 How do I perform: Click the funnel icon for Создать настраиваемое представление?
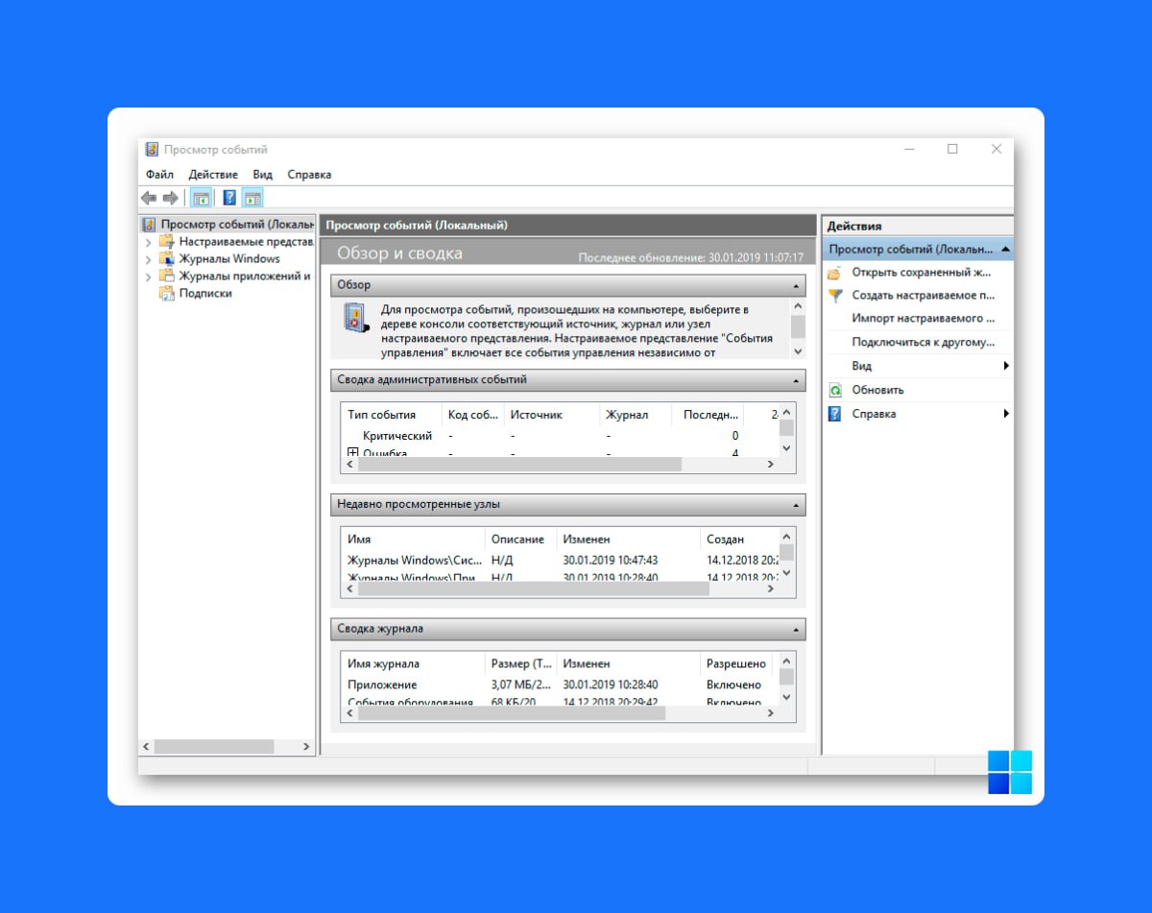(x=834, y=296)
